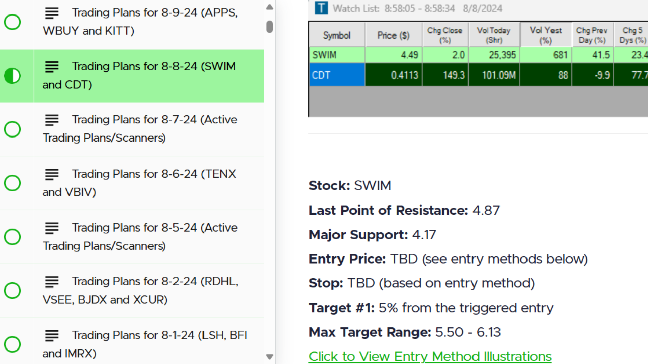Toggle completion circle for 8-2-24 lesson
Image resolution: width=648 pixels, height=364 pixels.
point(12,291)
